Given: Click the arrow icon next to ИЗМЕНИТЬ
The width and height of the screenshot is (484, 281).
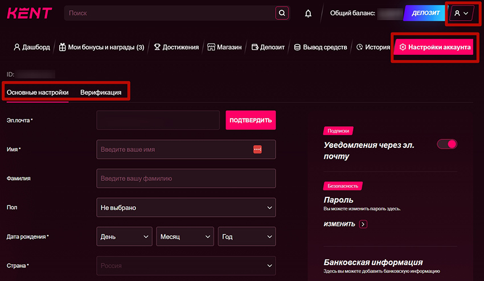Looking at the screenshot, I should tap(363, 224).
